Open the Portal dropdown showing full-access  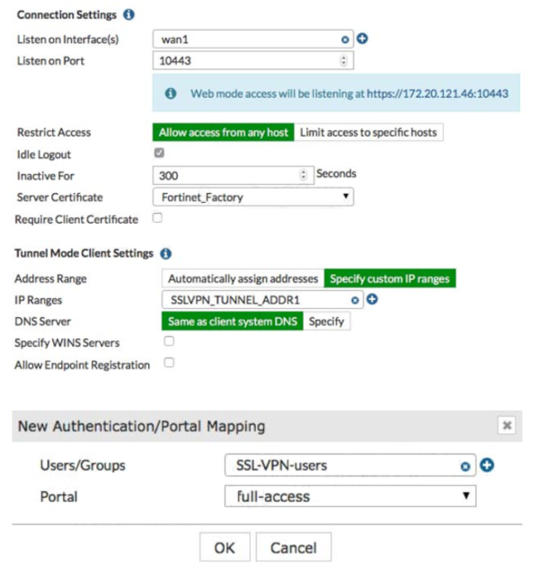click(350, 497)
